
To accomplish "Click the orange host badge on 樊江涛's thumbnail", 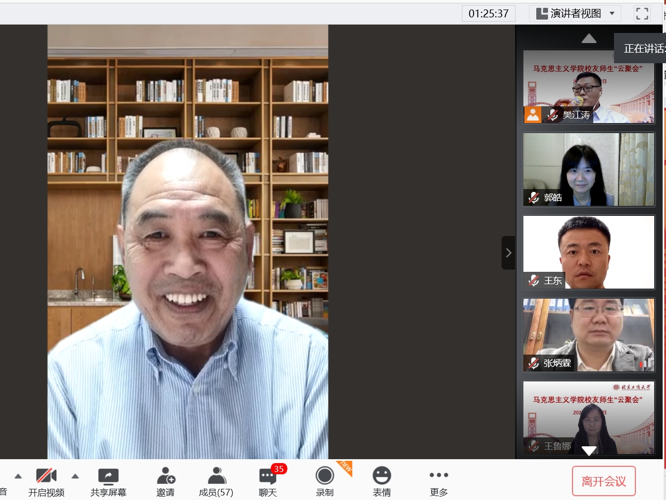I will 532,115.
